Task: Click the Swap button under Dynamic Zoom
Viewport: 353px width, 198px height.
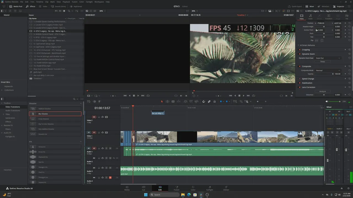Action: 322,62
